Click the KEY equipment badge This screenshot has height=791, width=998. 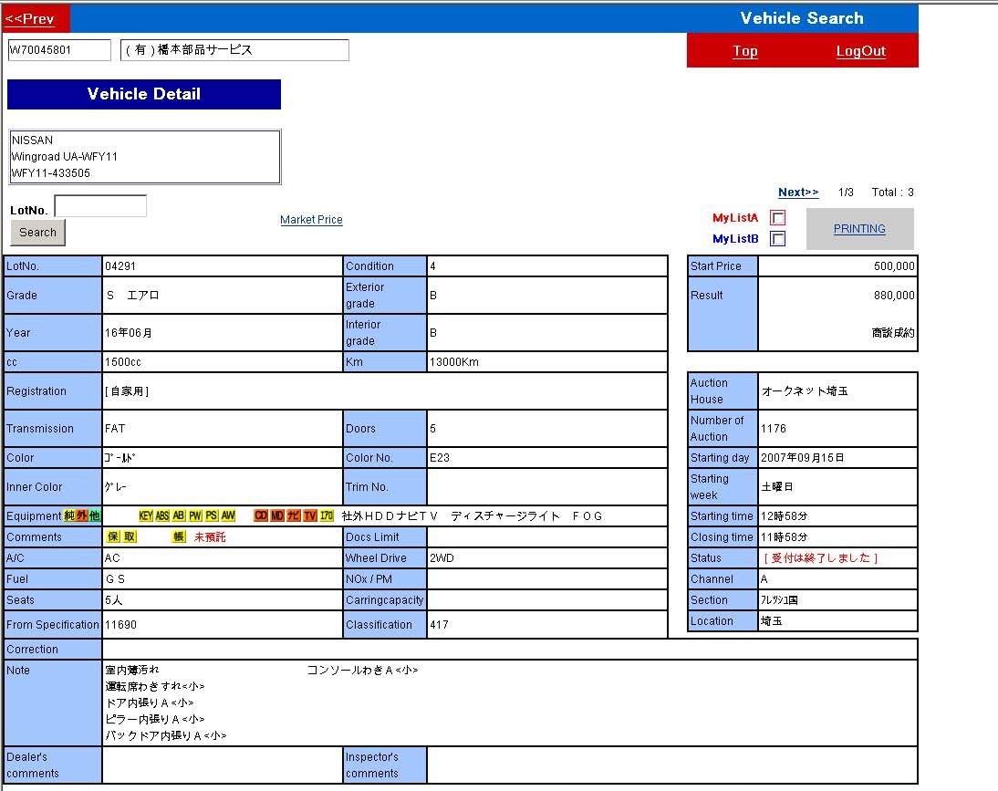[146, 515]
